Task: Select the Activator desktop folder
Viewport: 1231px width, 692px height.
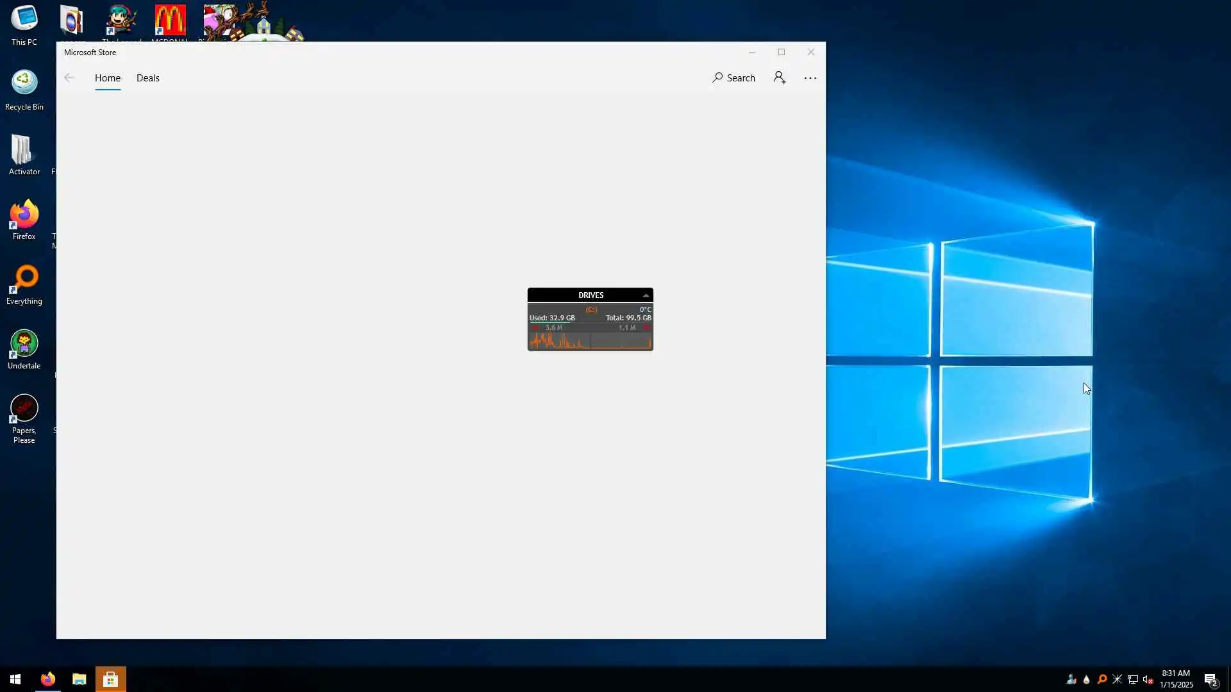Action: [23, 150]
